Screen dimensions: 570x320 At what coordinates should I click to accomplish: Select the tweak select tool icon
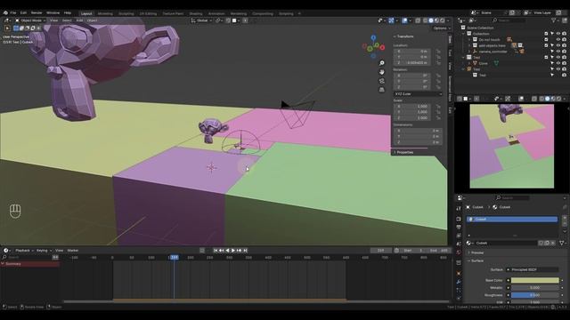pyautogui.click(x=7, y=28)
